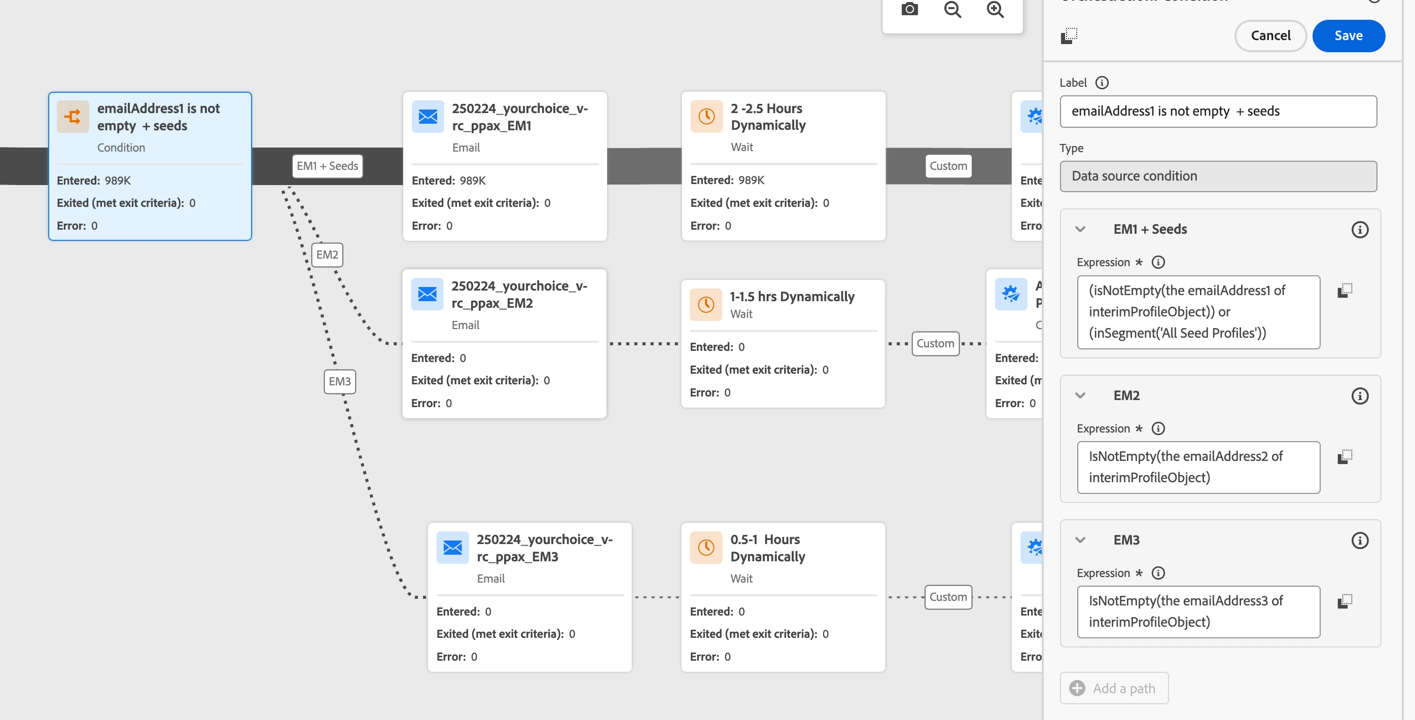
Task: Click the camera screenshot icon
Action: (x=909, y=9)
